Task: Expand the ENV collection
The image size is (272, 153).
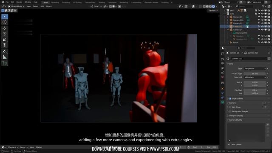Action: (x=225, y=11)
